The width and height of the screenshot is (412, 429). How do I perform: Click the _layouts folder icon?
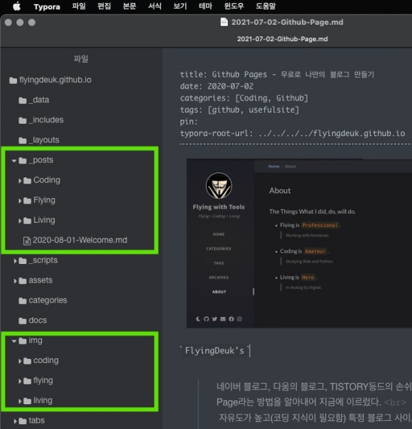(x=23, y=140)
